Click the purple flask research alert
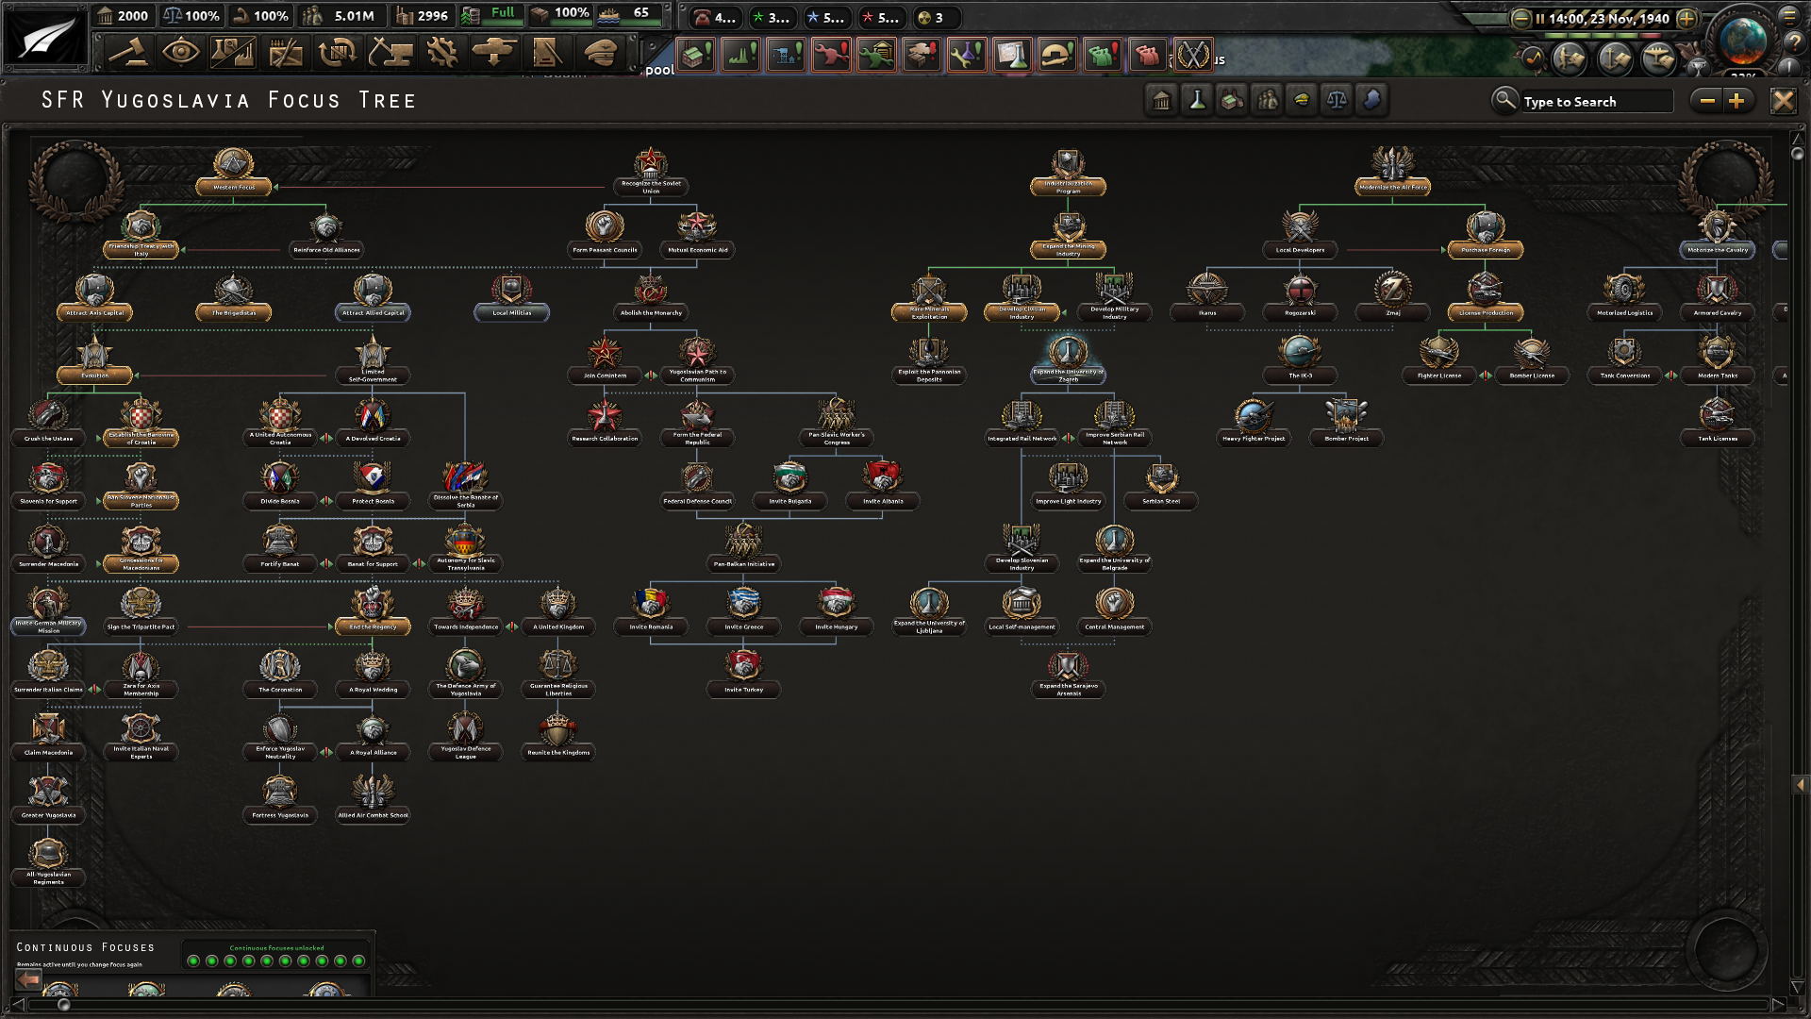The image size is (1811, 1019). pyautogui.click(x=967, y=55)
